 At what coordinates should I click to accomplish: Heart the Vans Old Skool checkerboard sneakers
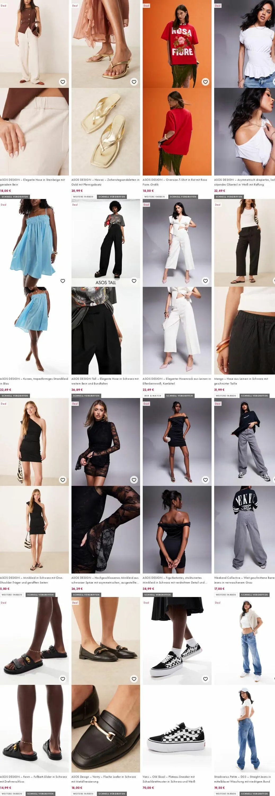[205, 679]
